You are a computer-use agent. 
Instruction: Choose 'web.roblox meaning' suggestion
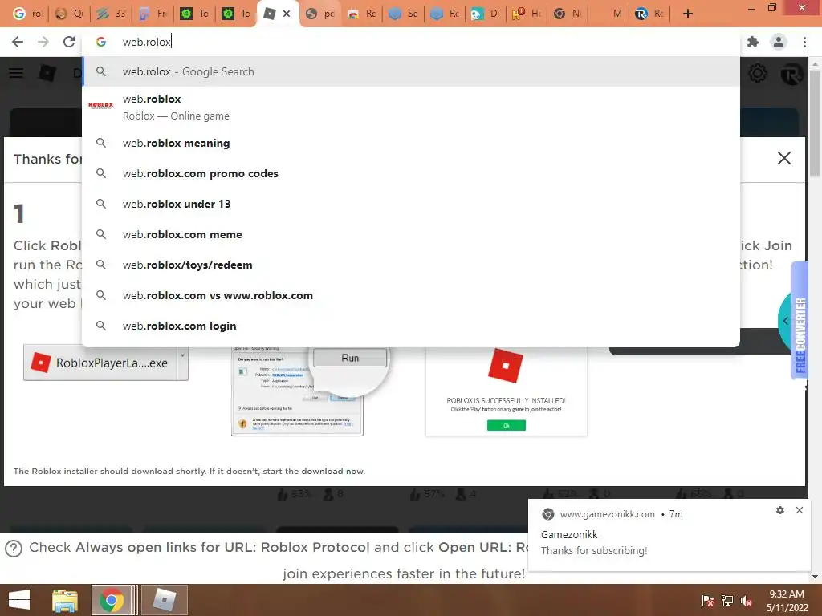pos(411,143)
